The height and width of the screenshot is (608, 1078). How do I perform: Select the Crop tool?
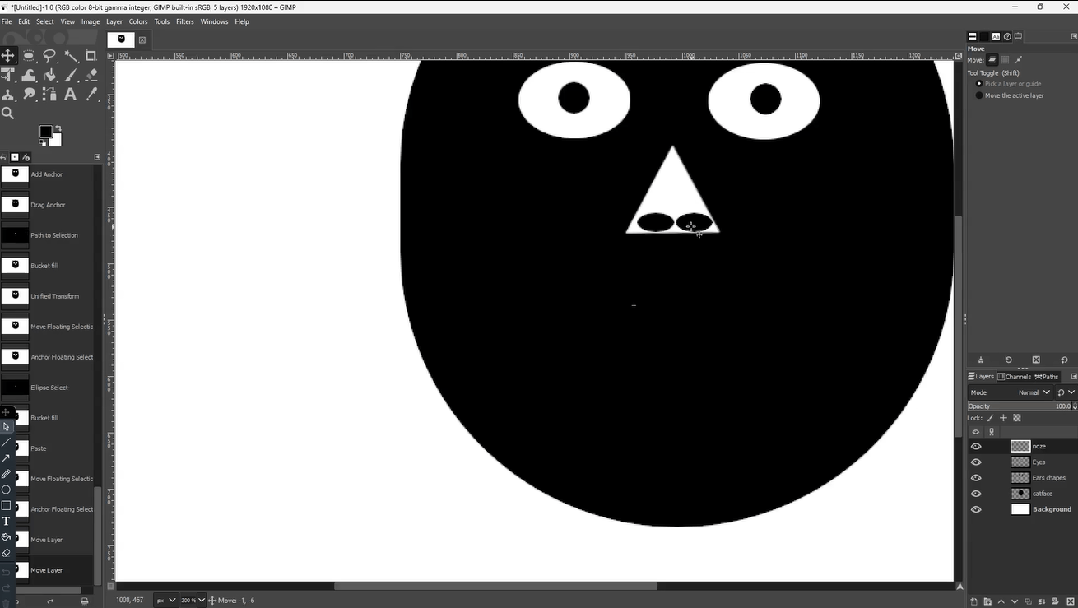[91, 56]
